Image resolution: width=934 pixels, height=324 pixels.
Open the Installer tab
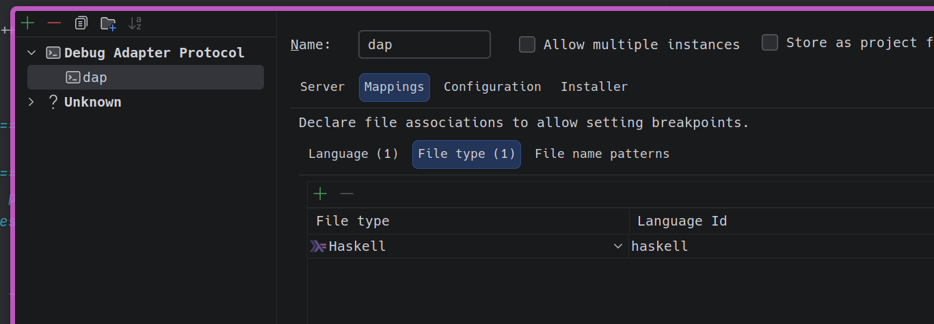click(594, 87)
